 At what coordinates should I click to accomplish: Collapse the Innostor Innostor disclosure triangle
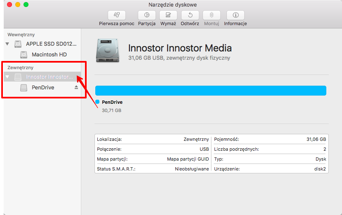[x=7, y=77]
